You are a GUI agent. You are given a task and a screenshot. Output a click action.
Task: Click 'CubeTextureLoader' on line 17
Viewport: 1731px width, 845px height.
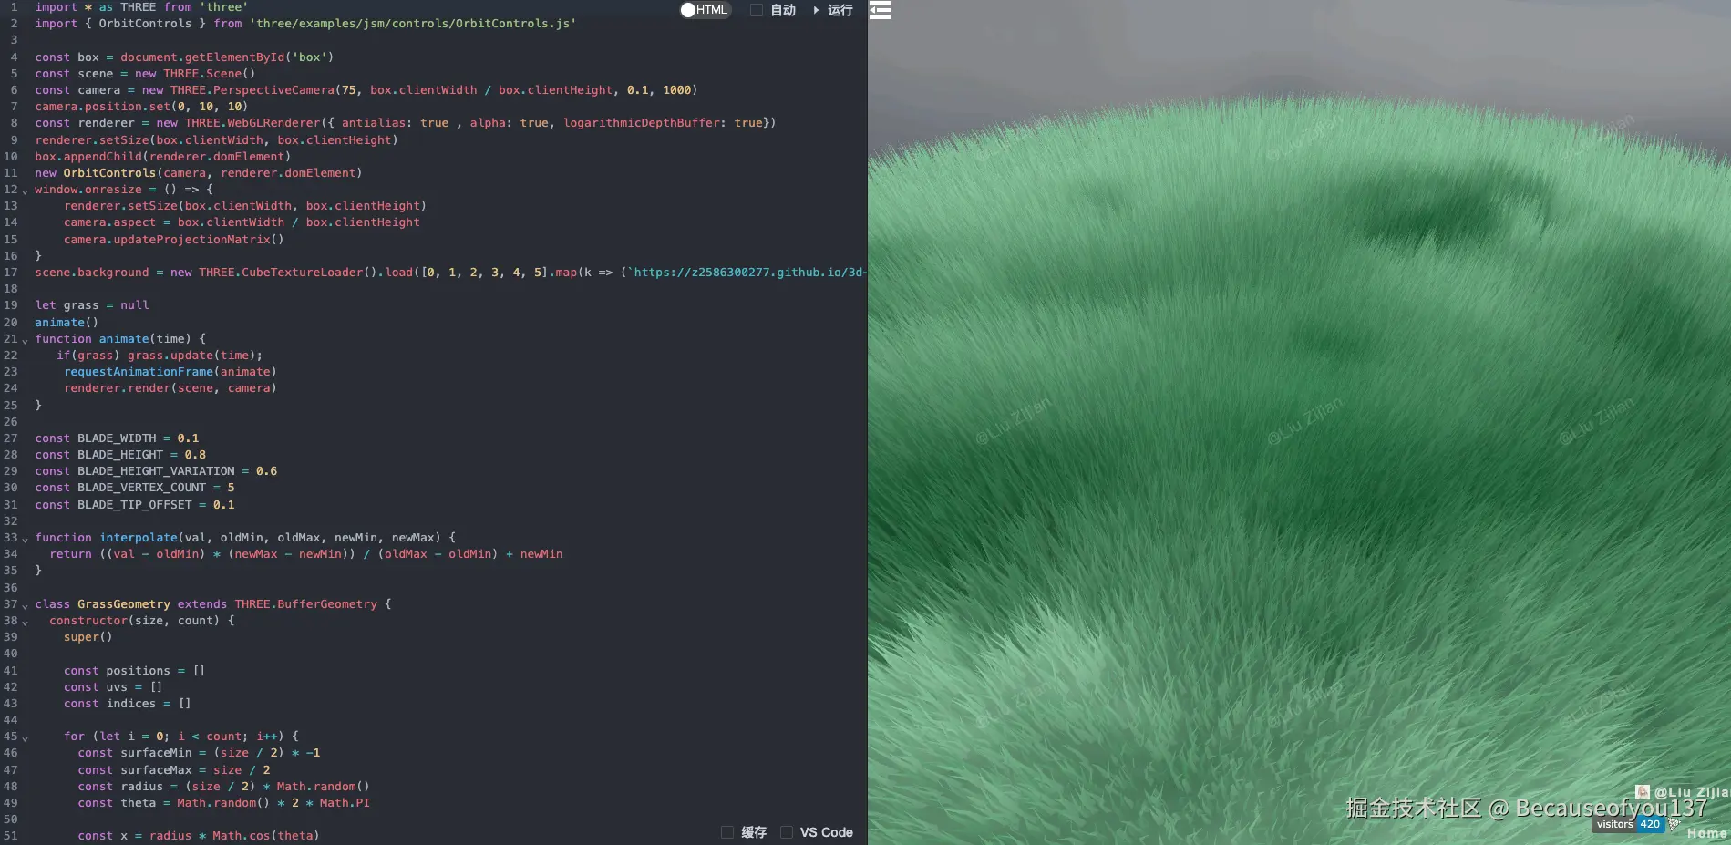click(303, 273)
